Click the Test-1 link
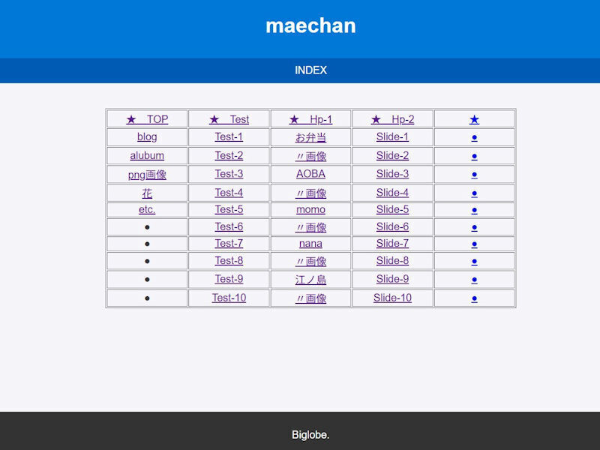 point(229,137)
